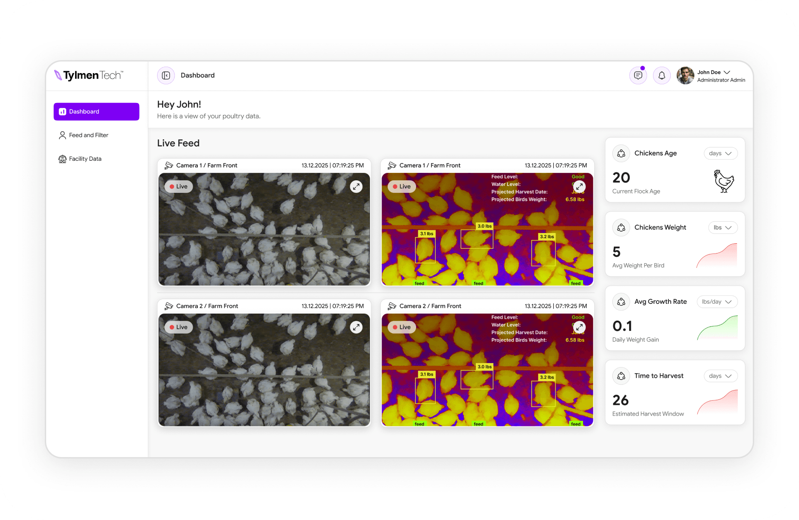799x520 pixels.
Task: Click the 'Hey John!' greeting
Action: point(179,104)
